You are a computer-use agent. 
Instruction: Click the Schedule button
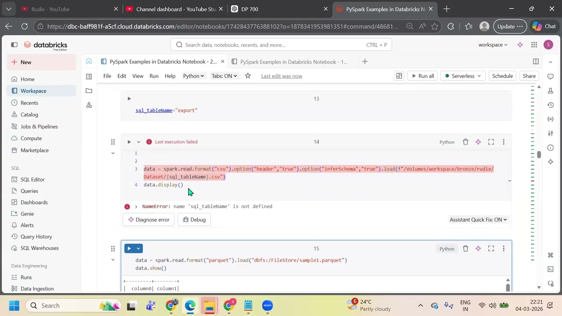tap(502, 76)
